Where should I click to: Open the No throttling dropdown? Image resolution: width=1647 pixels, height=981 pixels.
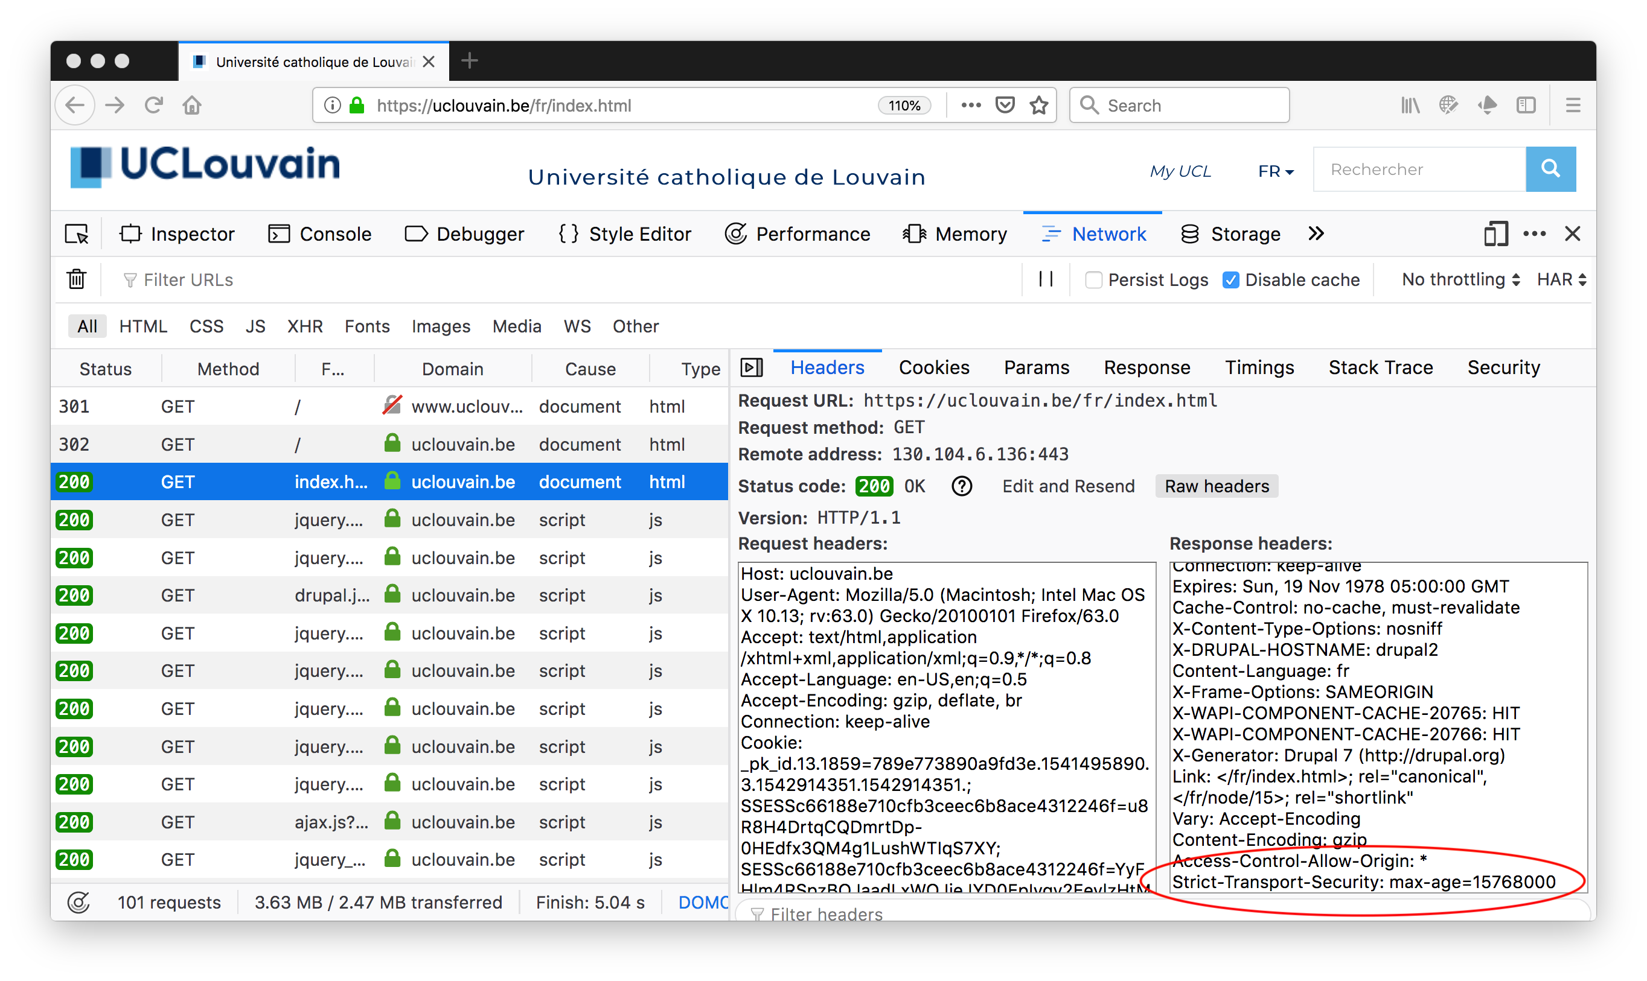(1460, 279)
